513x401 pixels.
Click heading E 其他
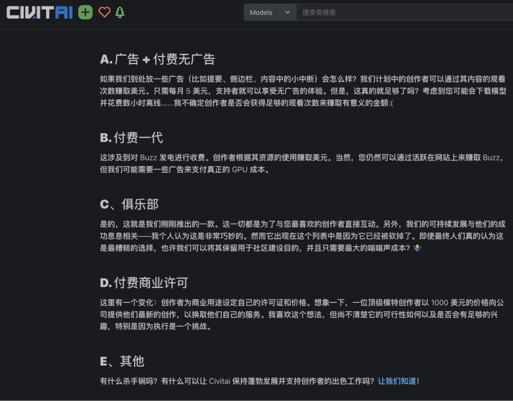(x=121, y=362)
